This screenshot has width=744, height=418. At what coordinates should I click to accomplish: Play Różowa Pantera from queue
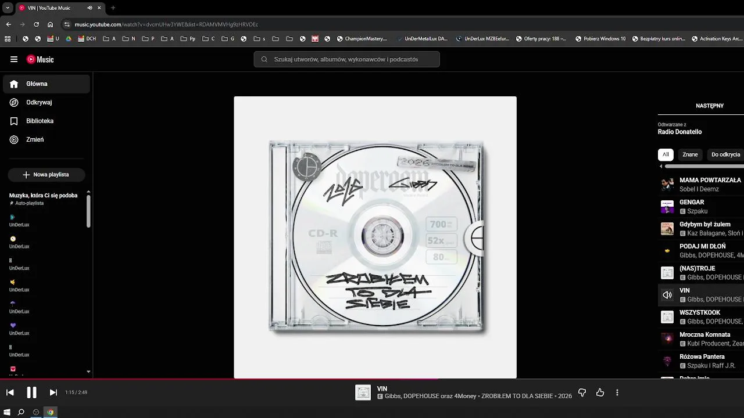click(x=701, y=361)
